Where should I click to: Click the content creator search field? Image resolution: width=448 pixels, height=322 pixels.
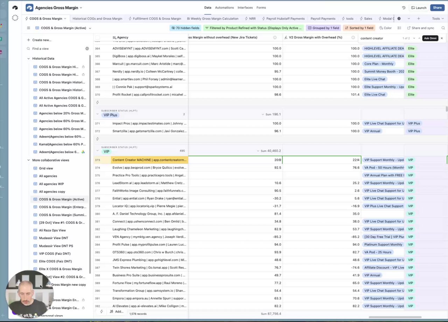380,38
